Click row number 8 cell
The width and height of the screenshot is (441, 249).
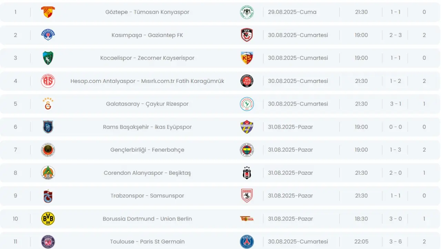(15, 173)
